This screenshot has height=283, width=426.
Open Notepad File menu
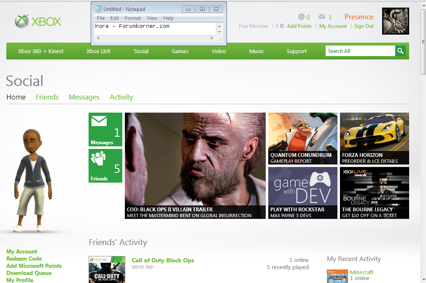pos(101,18)
